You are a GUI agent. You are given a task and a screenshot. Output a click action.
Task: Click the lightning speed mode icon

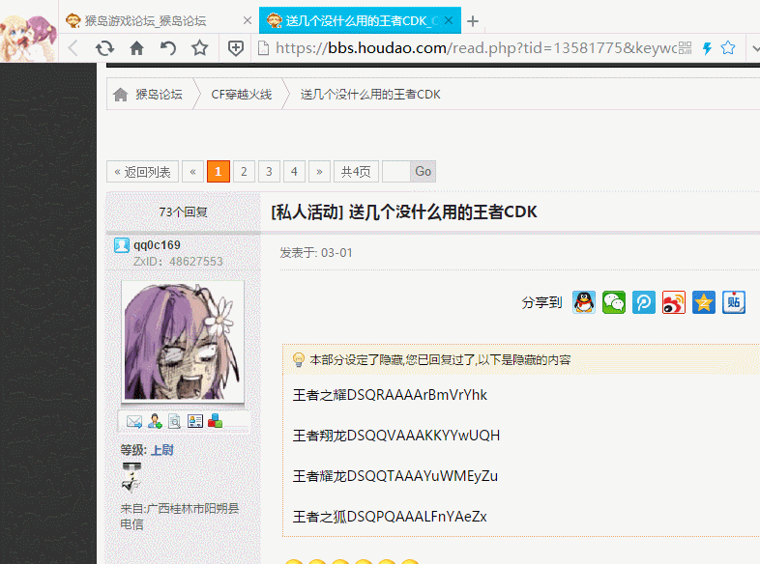pyautogui.click(x=707, y=48)
